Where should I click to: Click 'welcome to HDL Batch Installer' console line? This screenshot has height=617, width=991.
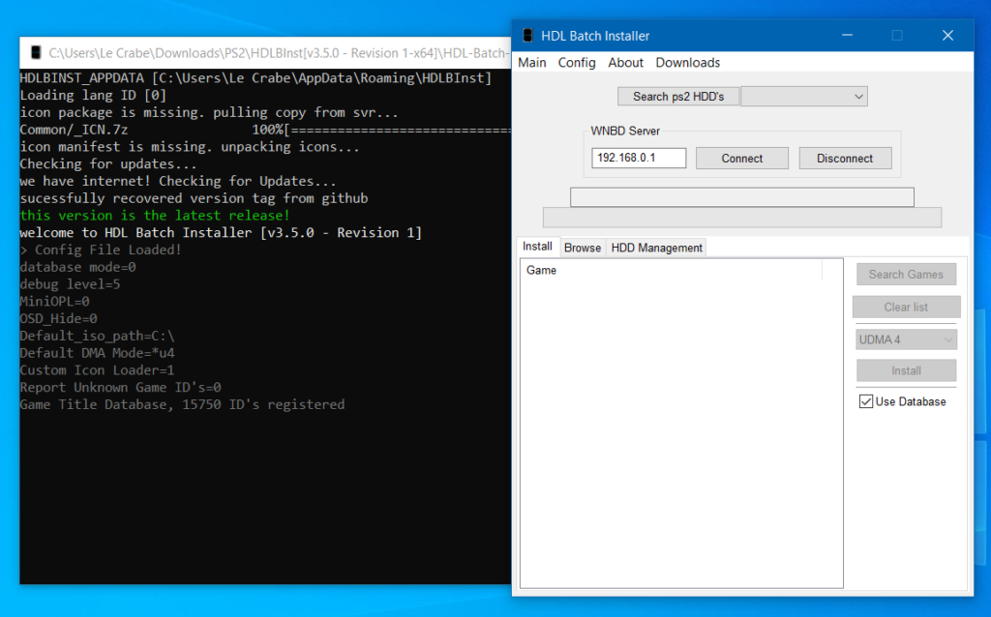click(x=221, y=232)
